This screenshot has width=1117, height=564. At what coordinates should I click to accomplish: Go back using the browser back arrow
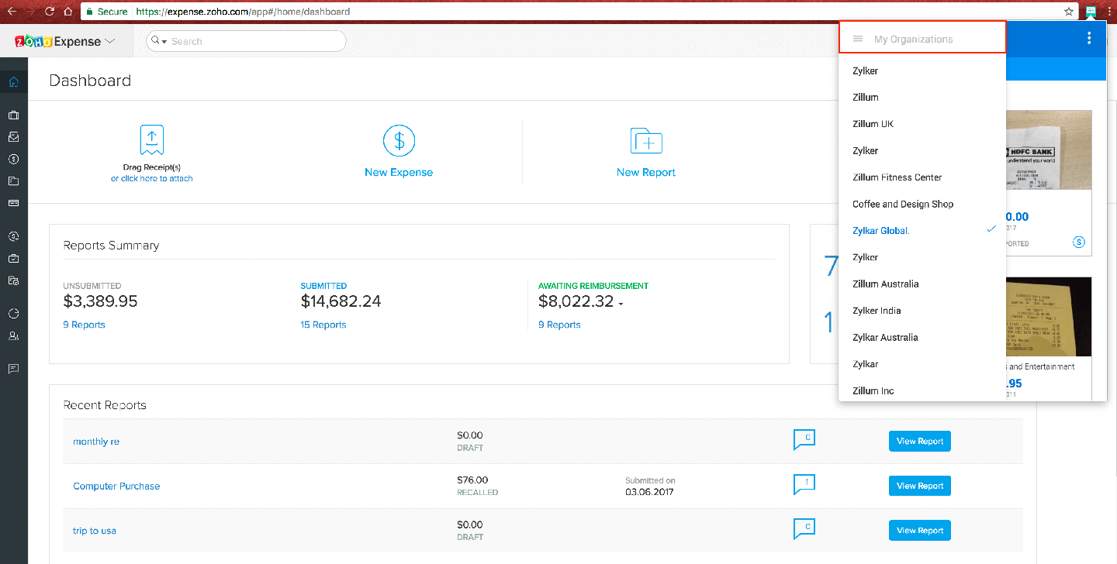[x=12, y=12]
